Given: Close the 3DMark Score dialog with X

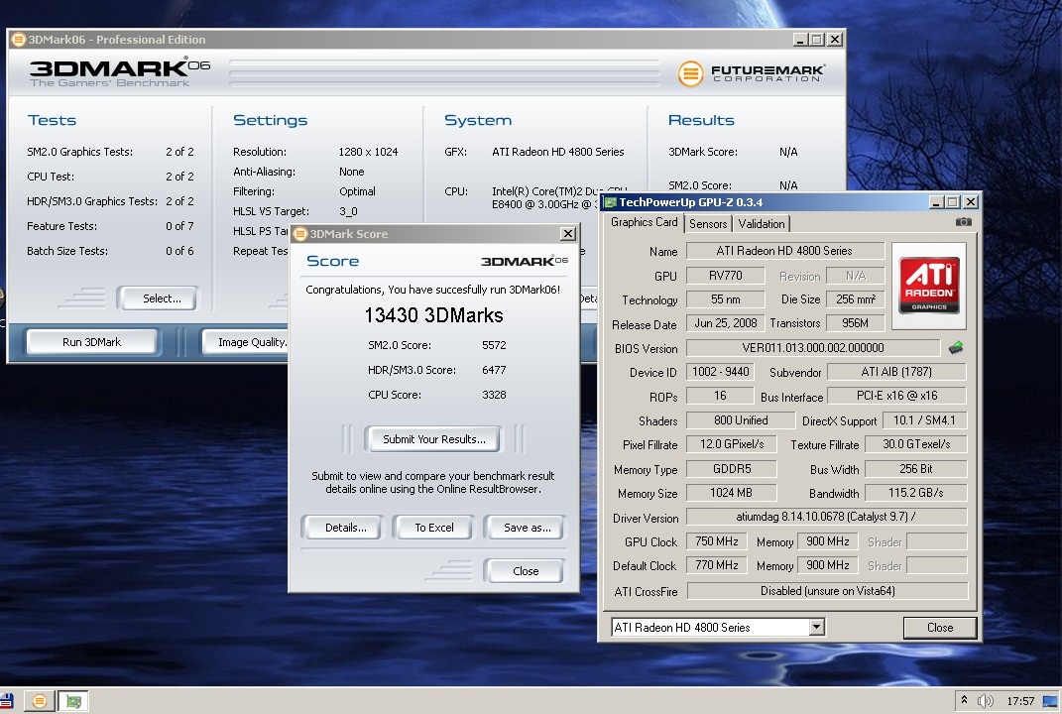Looking at the screenshot, I should coord(567,234).
